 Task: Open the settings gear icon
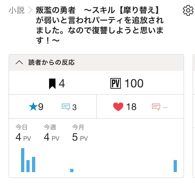[188, 11]
